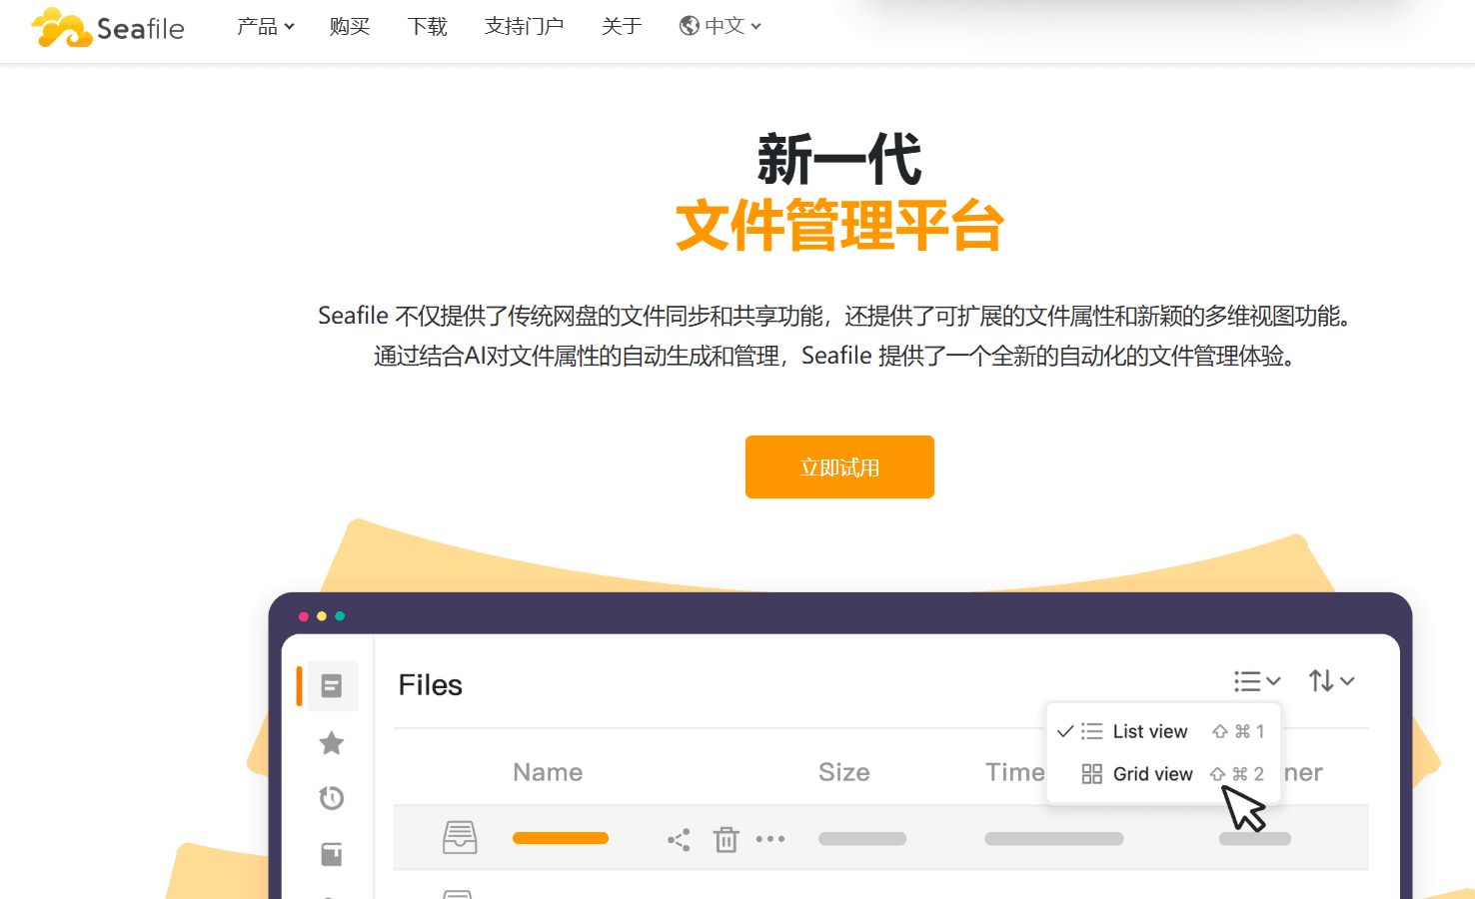Go to the 下载 page

tap(428, 27)
